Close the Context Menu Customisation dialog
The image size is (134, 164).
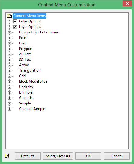127,3
